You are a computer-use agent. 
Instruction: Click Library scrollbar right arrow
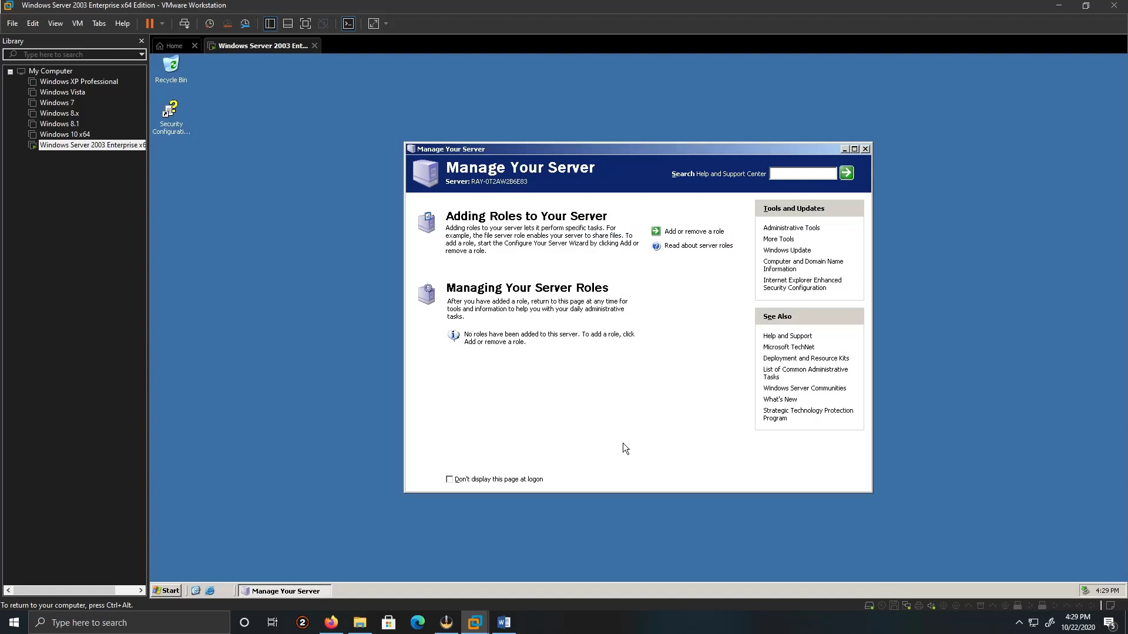point(141,590)
